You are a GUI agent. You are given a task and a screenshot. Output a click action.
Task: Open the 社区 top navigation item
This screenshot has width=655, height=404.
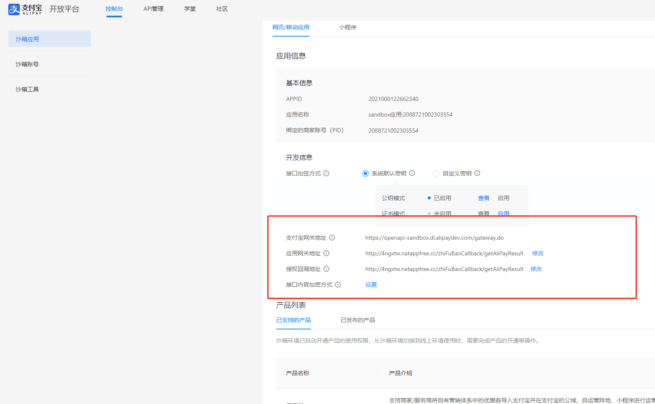(x=222, y=9)
